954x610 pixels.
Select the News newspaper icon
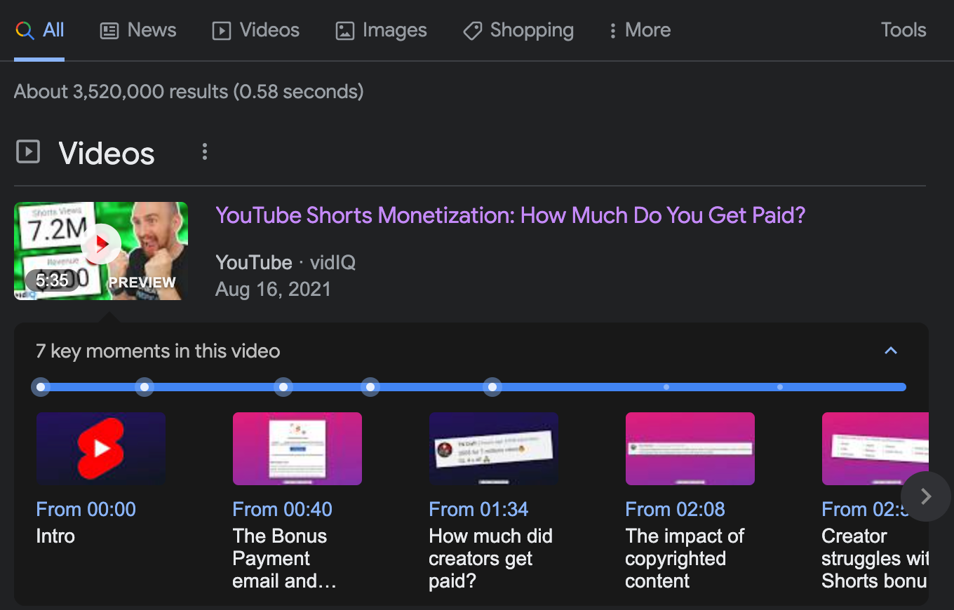point(109,30)
